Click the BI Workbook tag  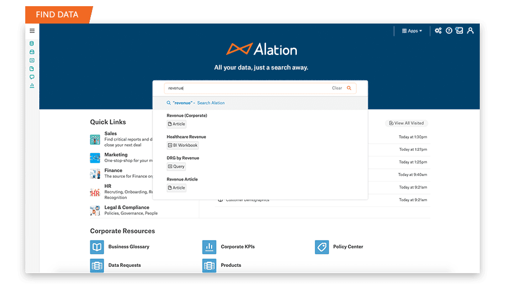[182, 145]
